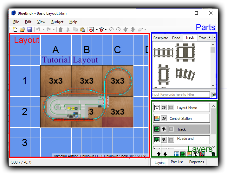The height and width of the screenshot is (175, 227).
Task: Open the Budget menu
Action: pos(57,22)
